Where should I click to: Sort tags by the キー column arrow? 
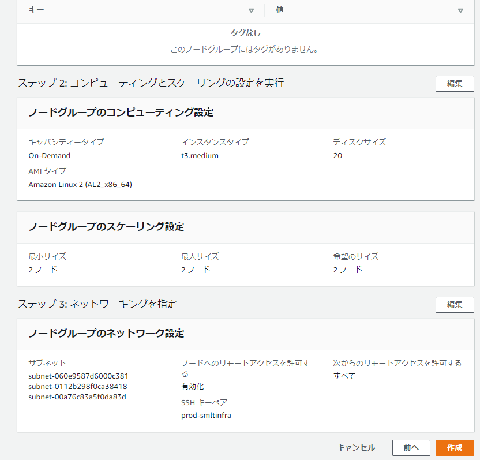click(x=251, y=10)
